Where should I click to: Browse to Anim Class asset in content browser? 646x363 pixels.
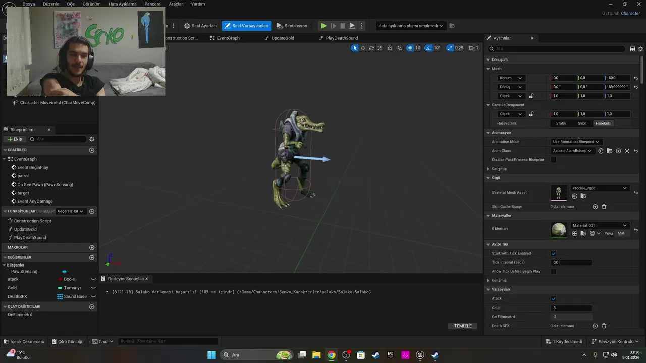pyautogui.click(x=610, y=151)
